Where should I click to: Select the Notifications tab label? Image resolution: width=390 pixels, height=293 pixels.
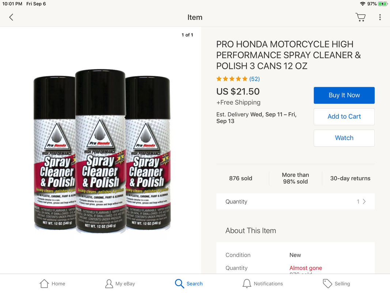click(x=268, y=283)
